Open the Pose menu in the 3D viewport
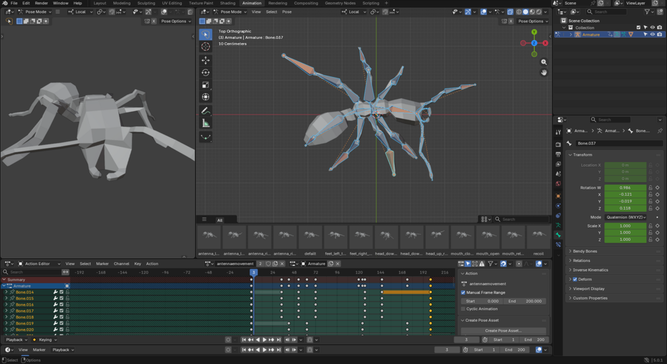Viewport: 667px width, 364px height. coord(286,12)
